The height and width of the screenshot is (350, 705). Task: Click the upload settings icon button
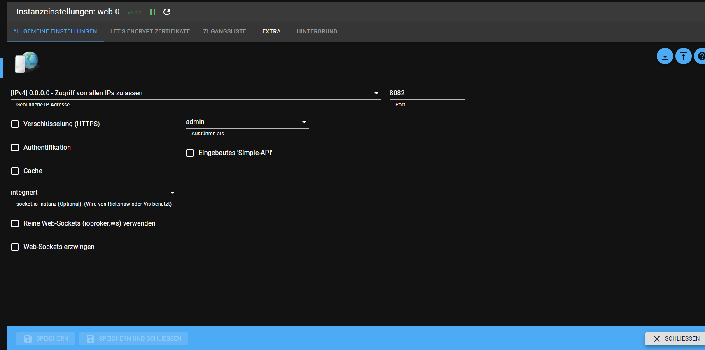684,56
